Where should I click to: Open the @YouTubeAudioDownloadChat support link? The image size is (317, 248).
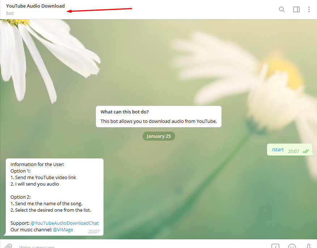64,223
